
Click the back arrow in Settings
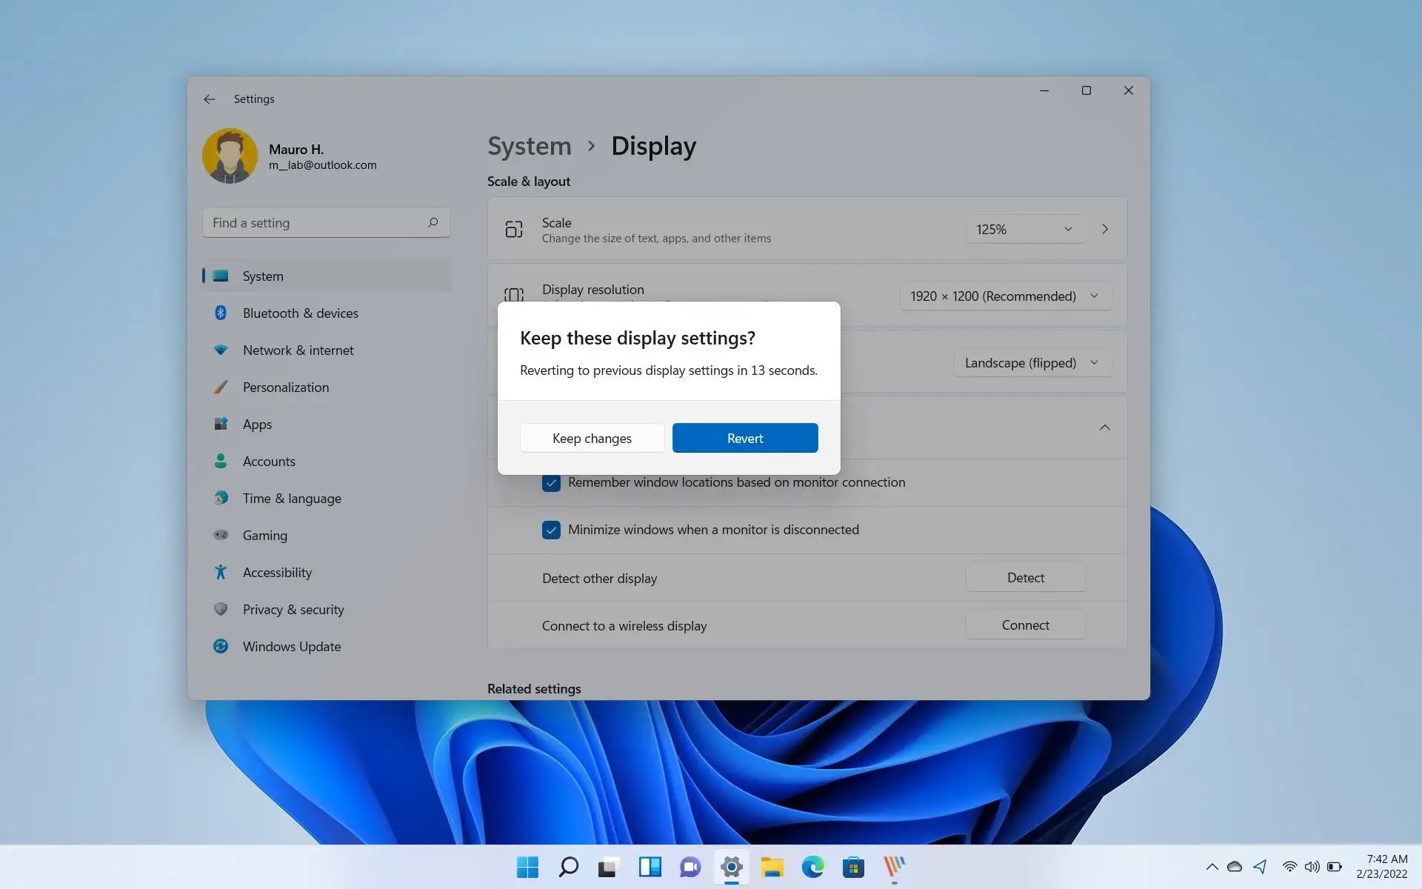(210, 99)
